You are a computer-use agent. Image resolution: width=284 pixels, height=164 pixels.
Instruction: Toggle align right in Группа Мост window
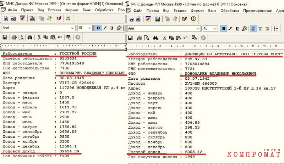click(267, 29)
